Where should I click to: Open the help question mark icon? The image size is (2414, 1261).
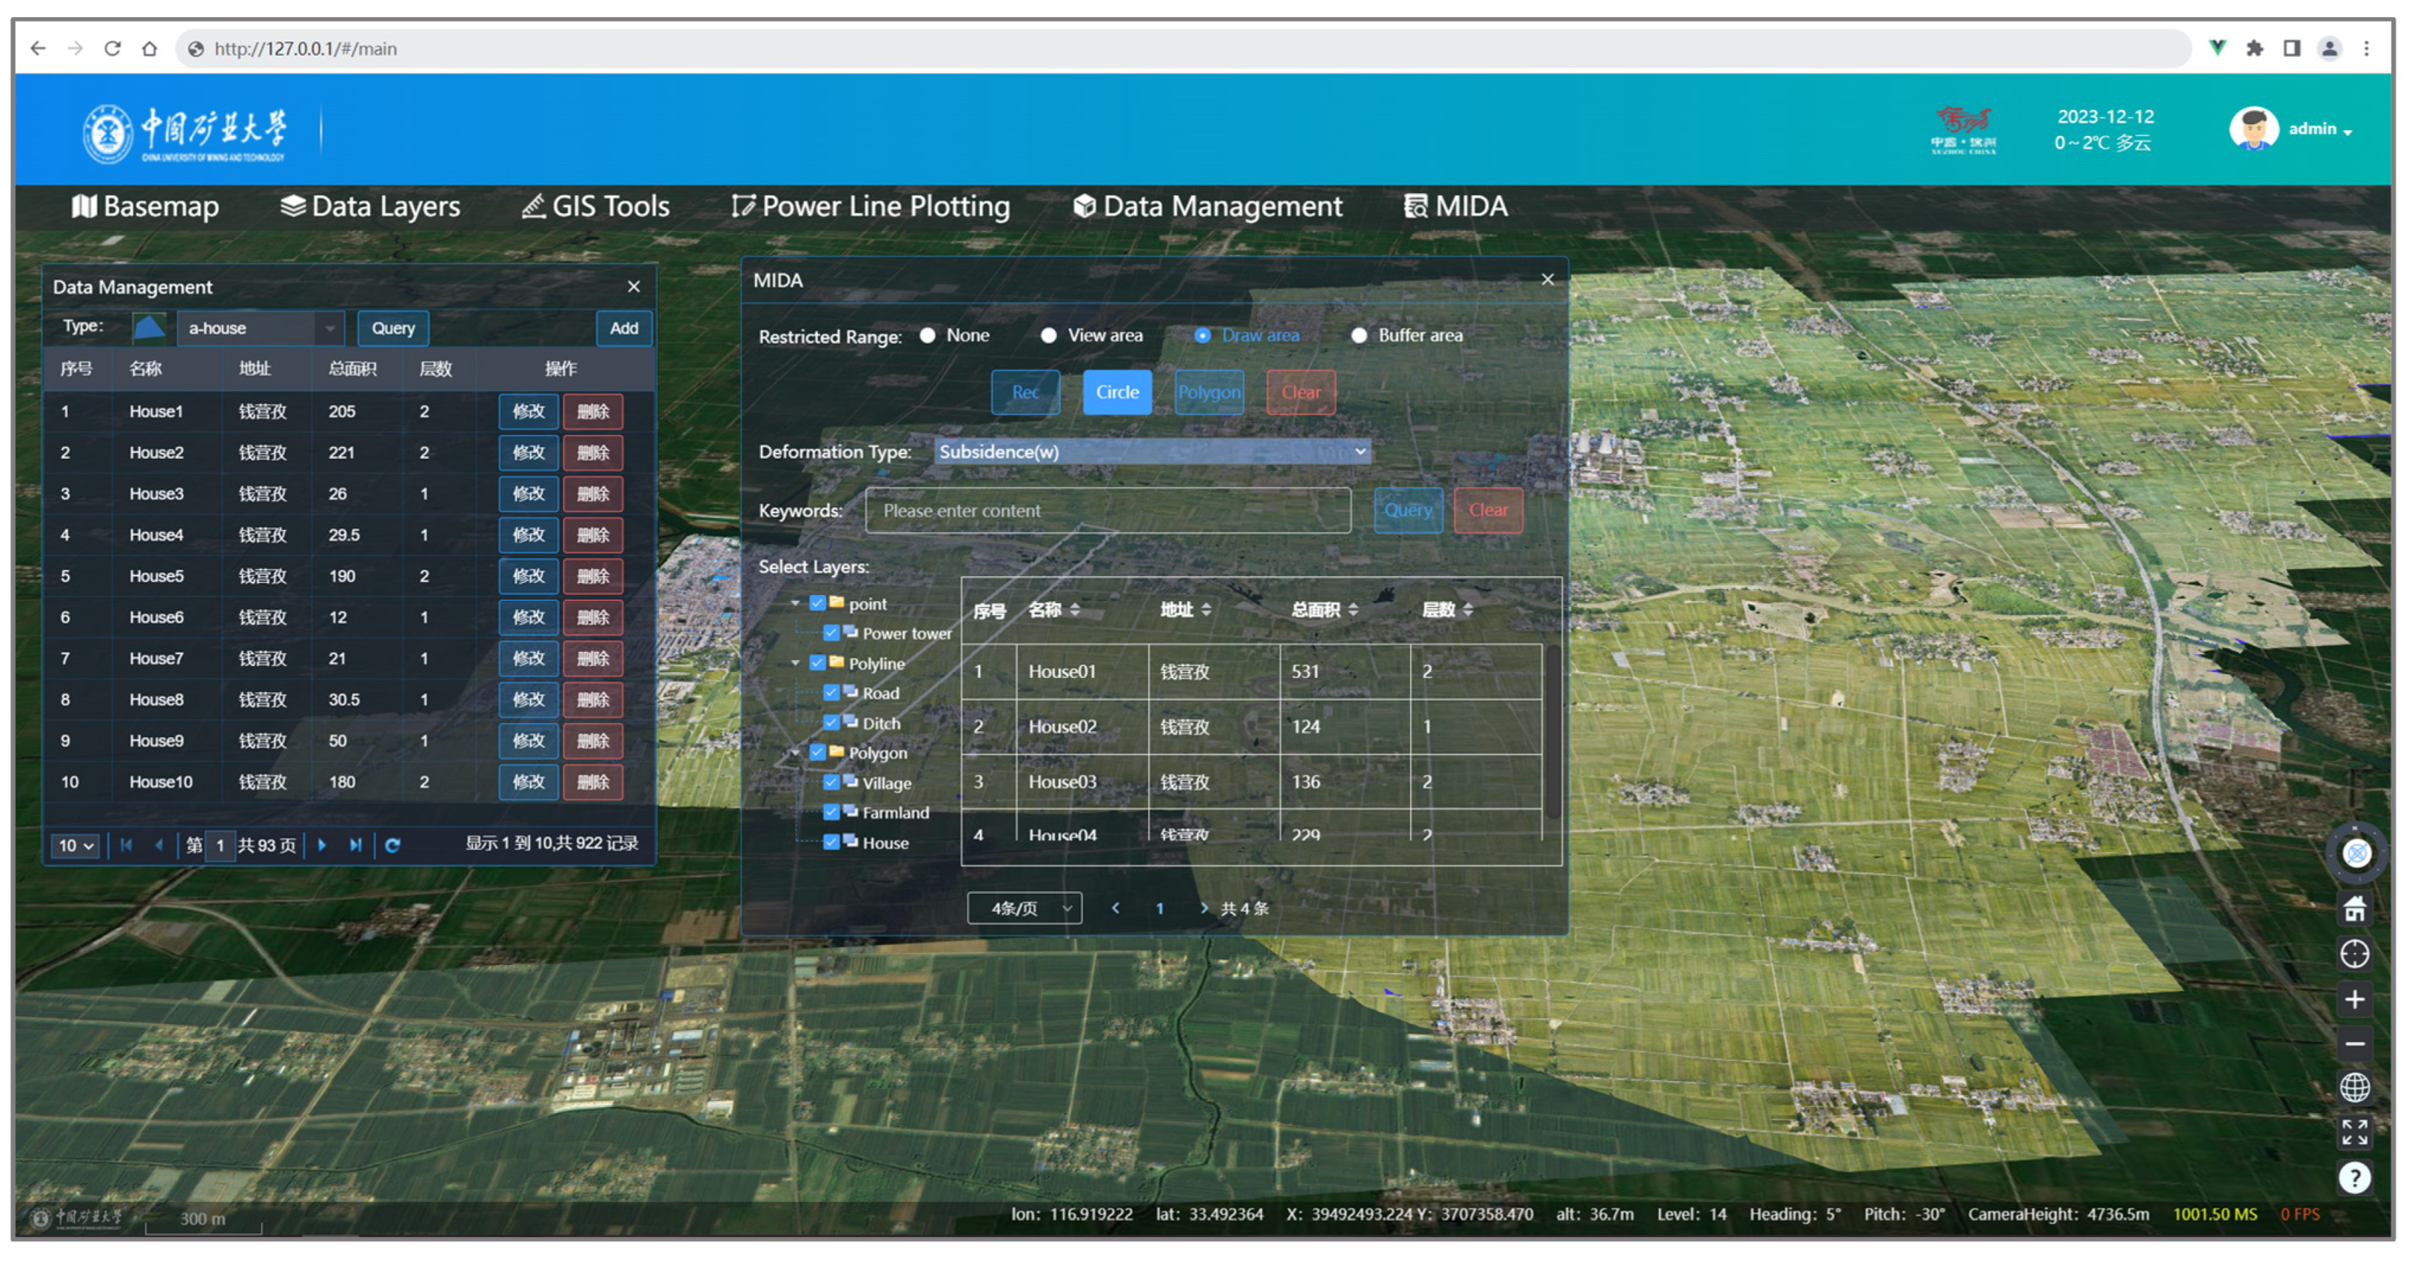click(2354, 1177)
